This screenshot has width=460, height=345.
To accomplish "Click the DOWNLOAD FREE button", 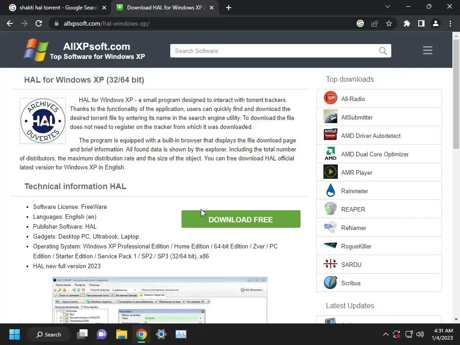I will [241, 219].
